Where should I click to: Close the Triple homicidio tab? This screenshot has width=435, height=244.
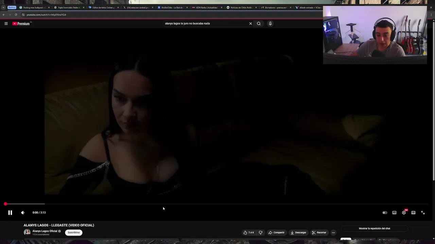(83, 7)
